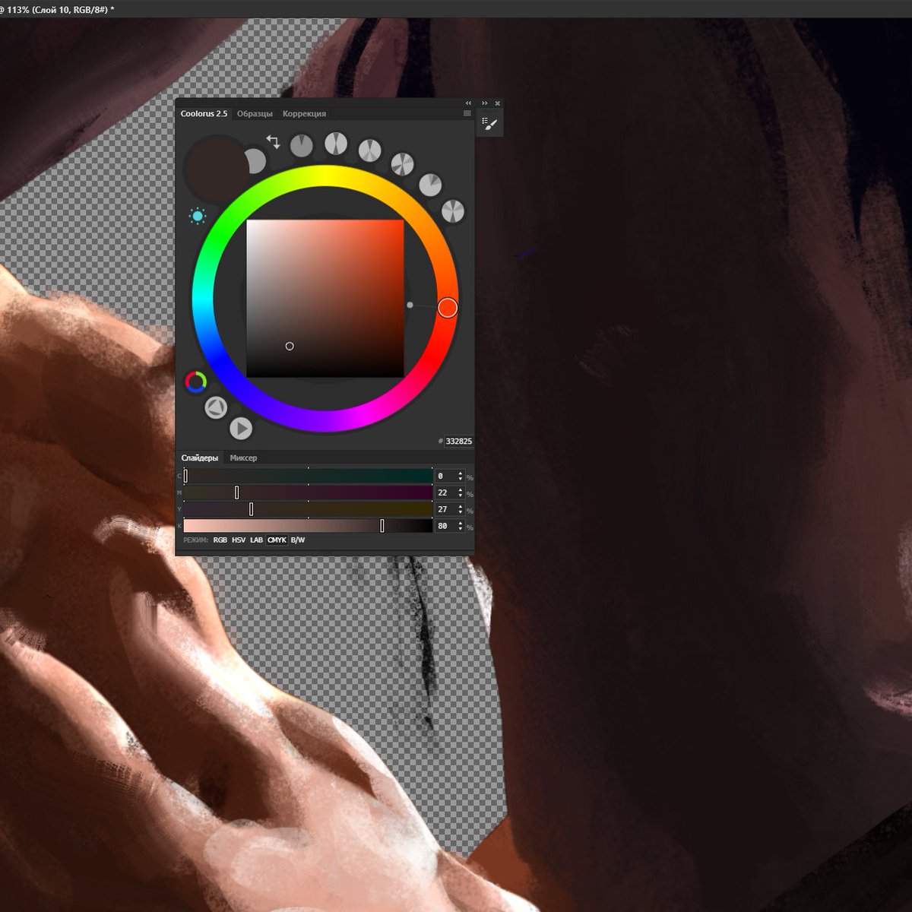Switch to the Коррекция tab
Viewport: 912px width, 912px height.
(304, 113)
